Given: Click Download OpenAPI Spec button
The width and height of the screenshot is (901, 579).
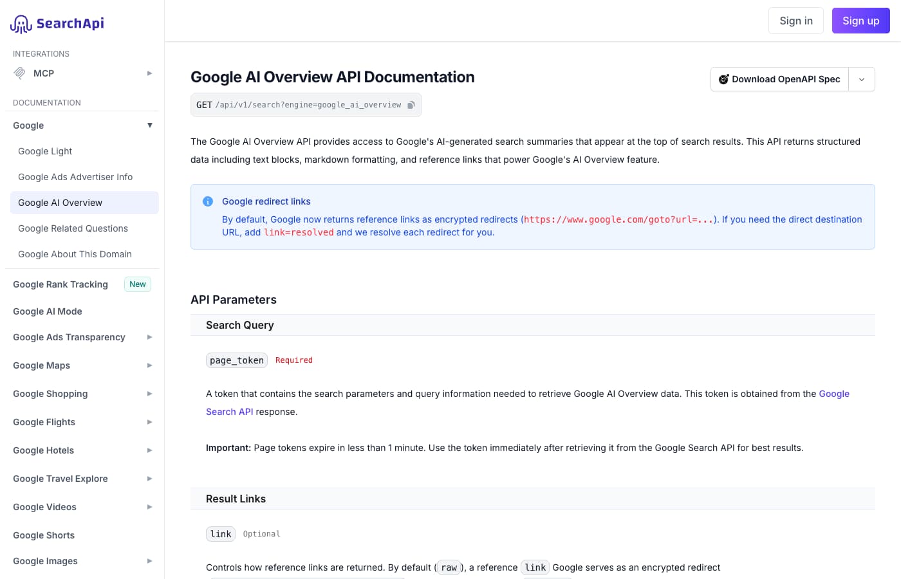Looking at the screenshot, I should click(779, 79).
